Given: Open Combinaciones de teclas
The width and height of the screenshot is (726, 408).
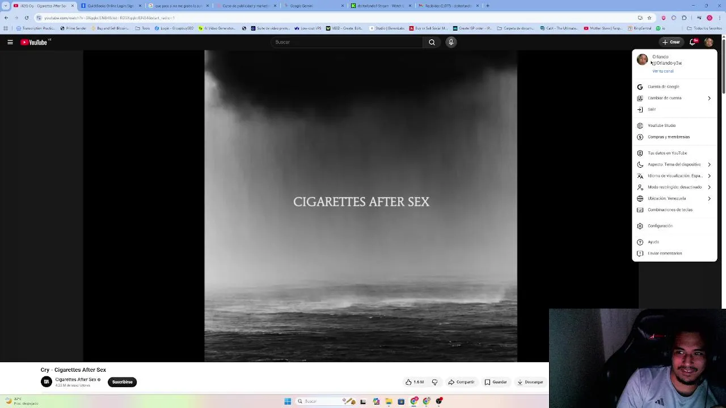Looking at the screenshot, I should tap(674, 210).
